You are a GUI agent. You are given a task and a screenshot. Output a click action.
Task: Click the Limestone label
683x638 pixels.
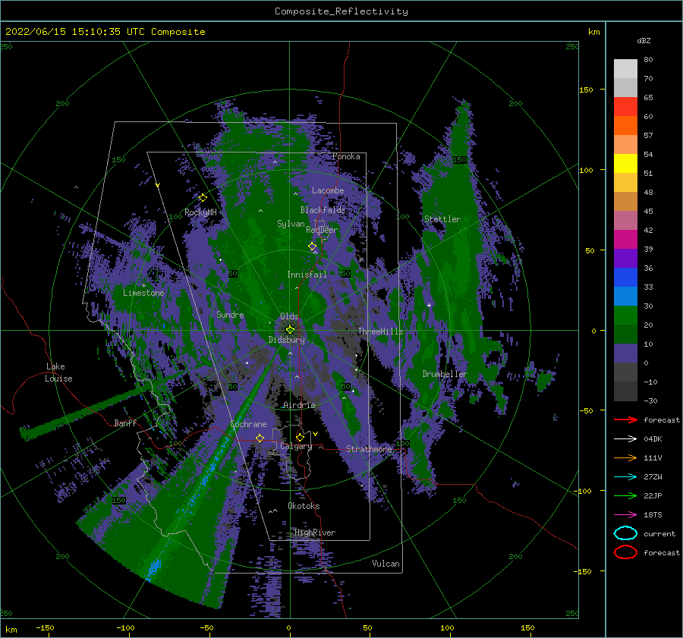143,293
